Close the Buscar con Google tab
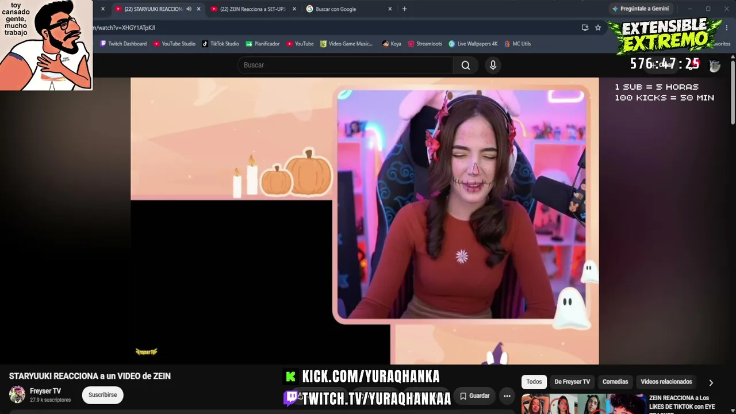 [x=390, y=9]
